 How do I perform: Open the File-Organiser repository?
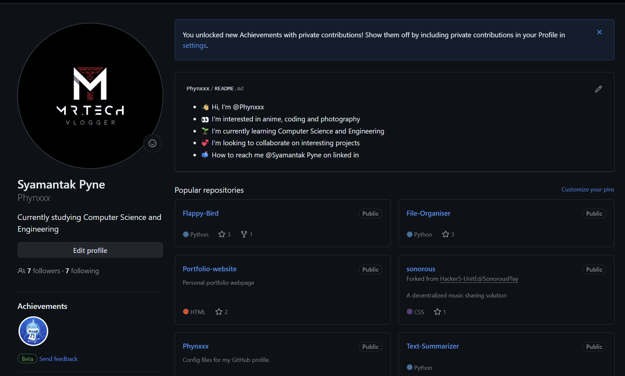point(428,213)
